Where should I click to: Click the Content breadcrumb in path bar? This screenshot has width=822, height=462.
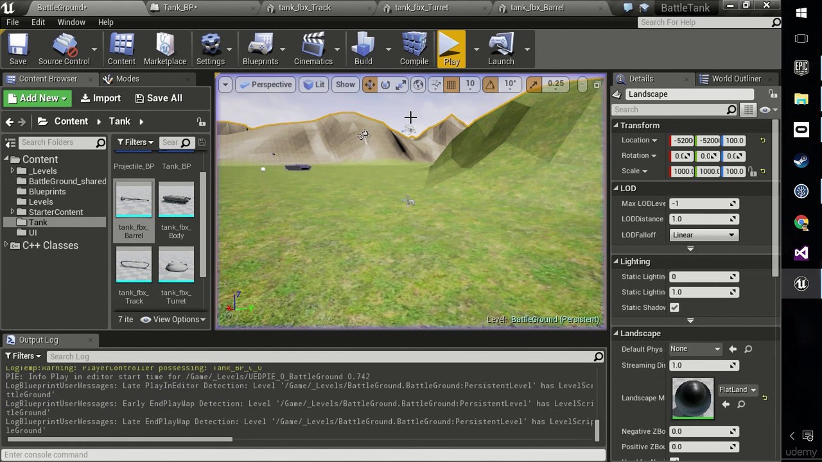coord(71,121)
